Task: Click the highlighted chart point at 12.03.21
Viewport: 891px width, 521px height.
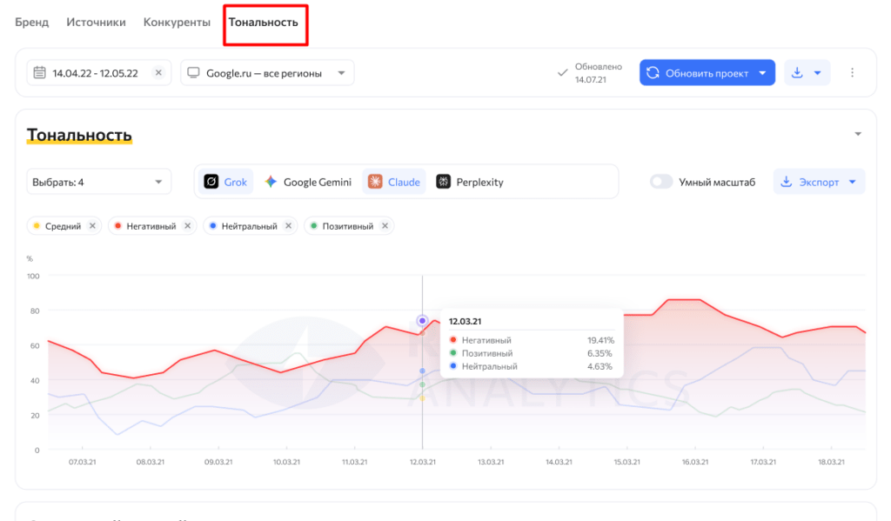Action: pyautogui.click(x=422, y=321)
